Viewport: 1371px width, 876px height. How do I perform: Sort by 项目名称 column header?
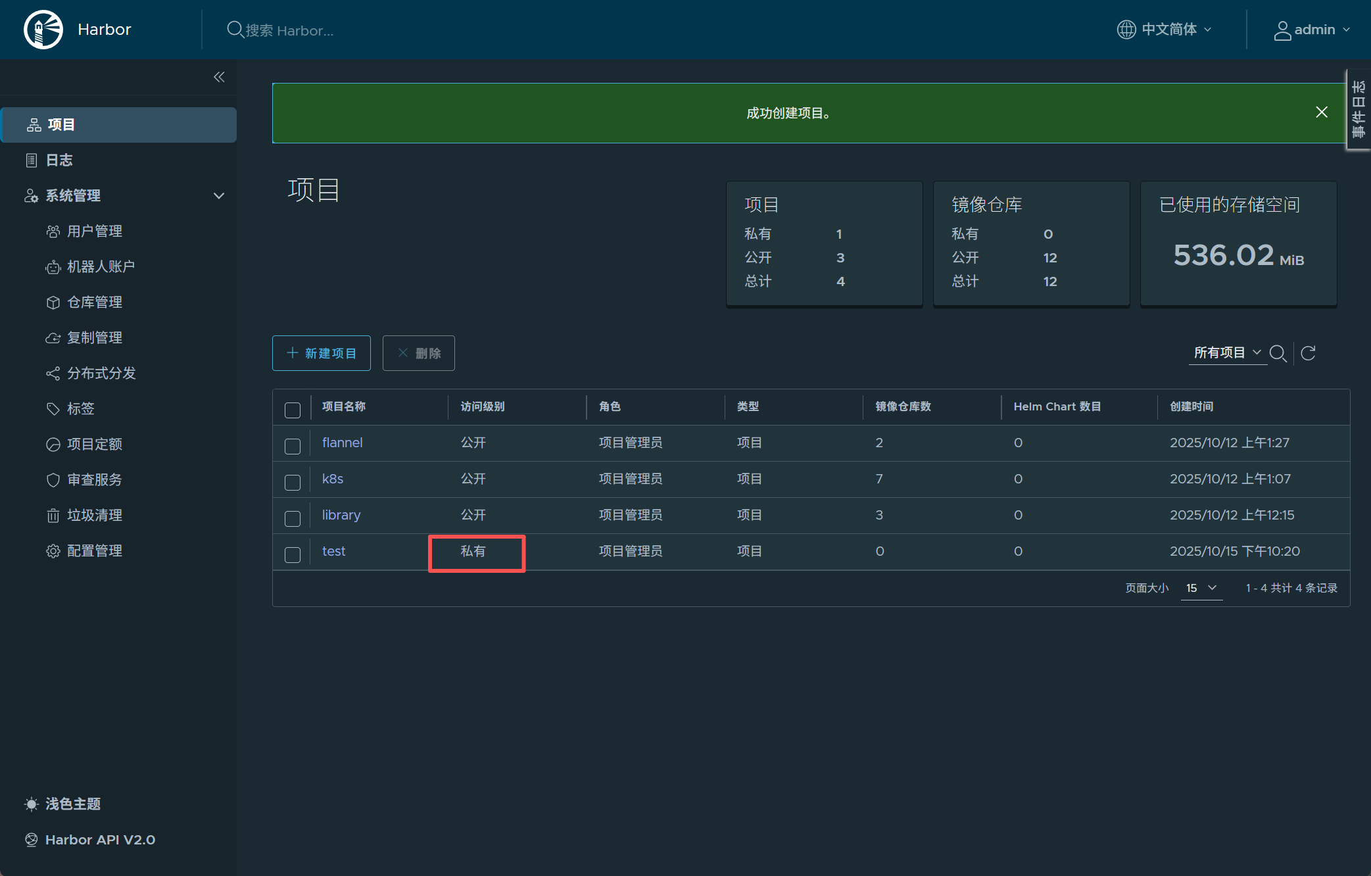tap(344, 406)
